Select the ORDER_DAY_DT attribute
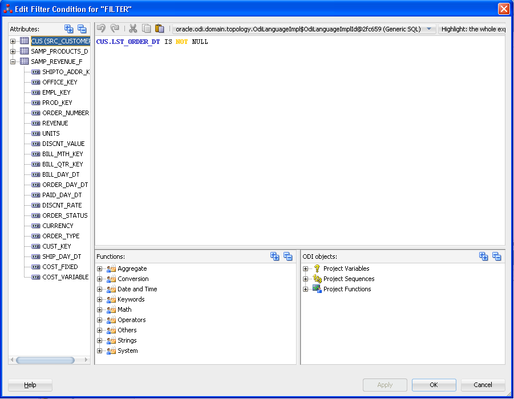The height and width of the screenshot is (399, 514). pyautogui.click(x=65, y=185)
